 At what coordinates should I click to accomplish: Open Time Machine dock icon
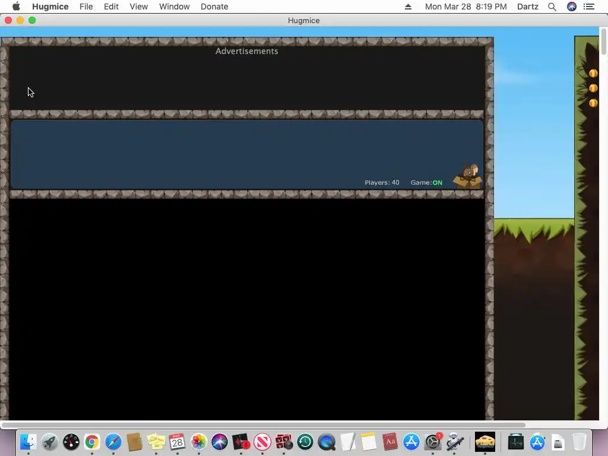coord(305,442)
